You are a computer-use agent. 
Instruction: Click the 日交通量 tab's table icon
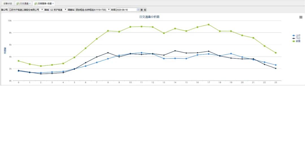click(18, 4)
